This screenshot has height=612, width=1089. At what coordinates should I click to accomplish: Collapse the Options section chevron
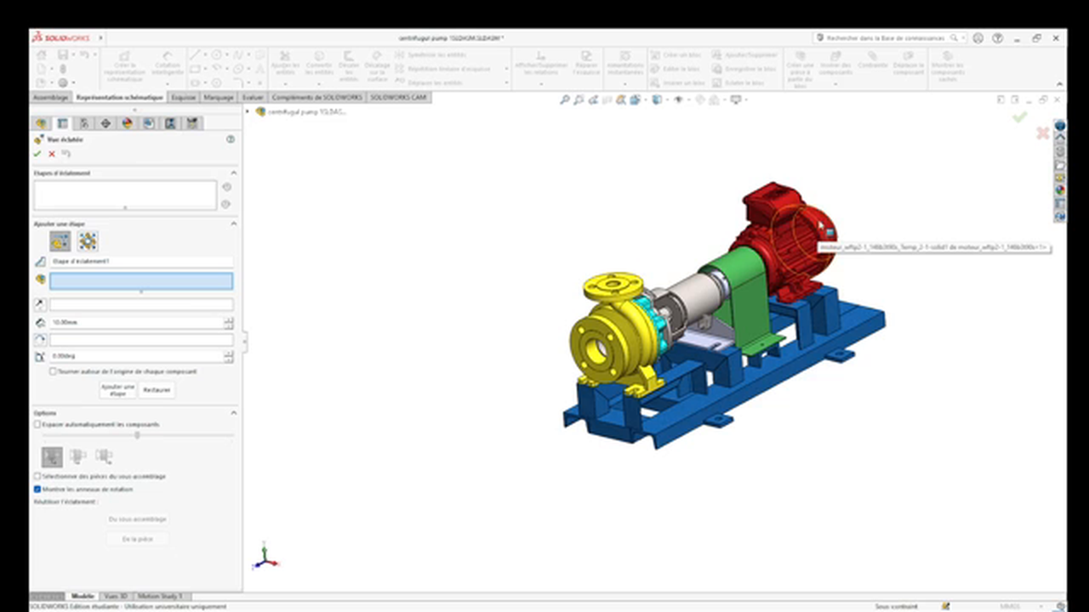234,413
